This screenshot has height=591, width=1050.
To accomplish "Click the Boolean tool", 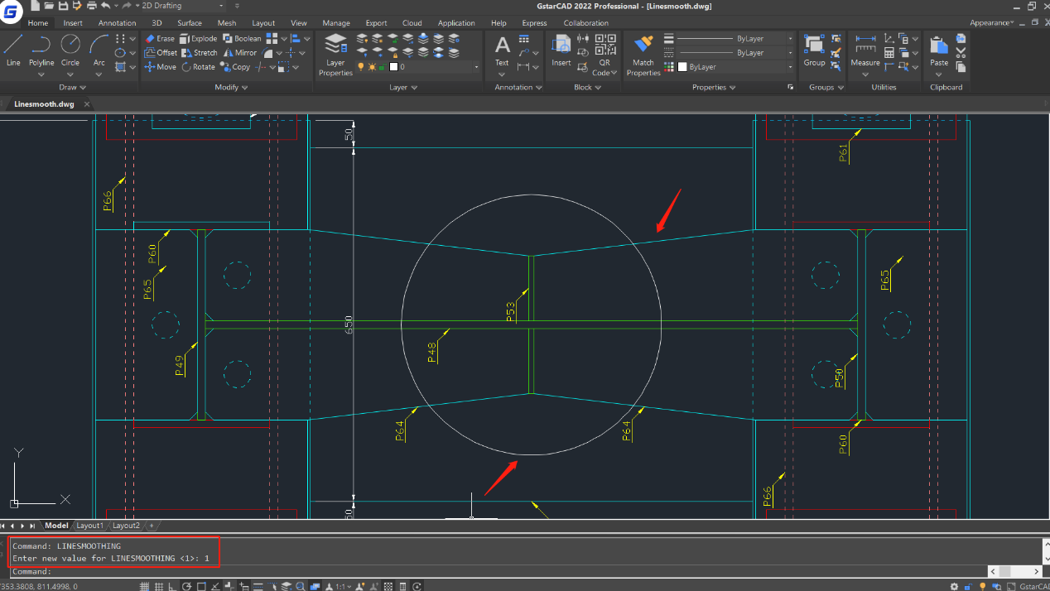I will tap(242, 38).
